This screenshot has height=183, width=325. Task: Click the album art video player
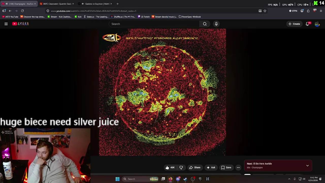(162, 92)
